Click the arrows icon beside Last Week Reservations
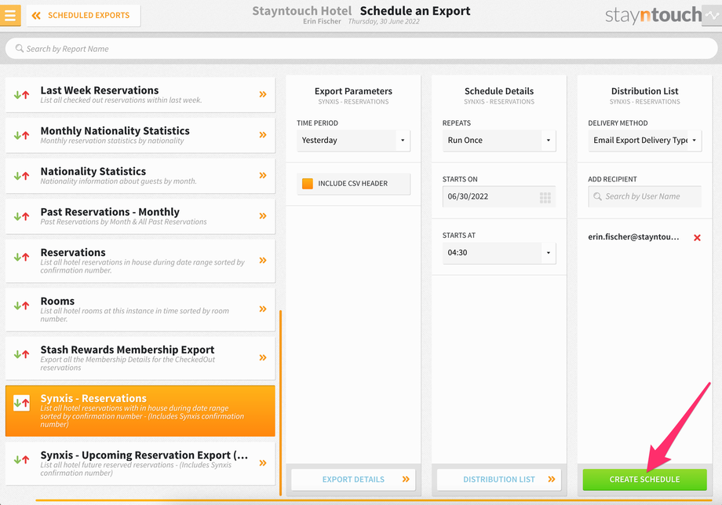722x505 pixels. (x=22, y=95)
